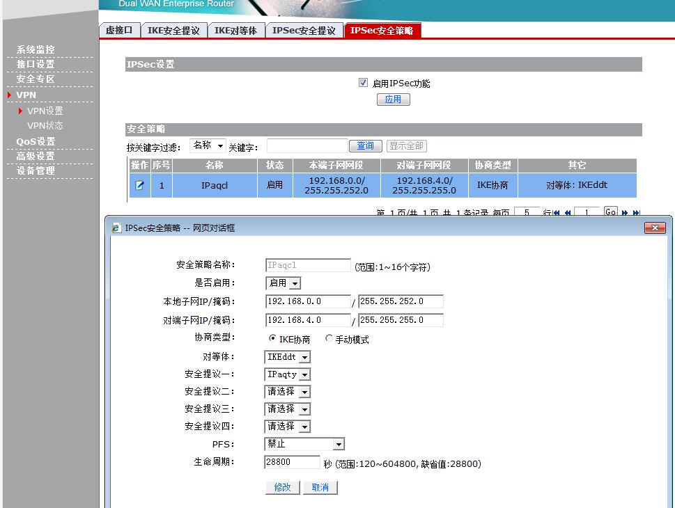Switch to the IPSec安全提议 tab
This screenshot has width=675, height=508.
pyautogui.click(x=304, y=31)
